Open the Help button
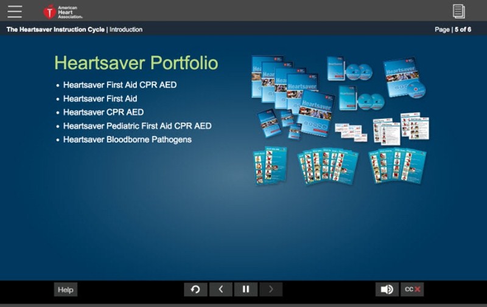The image size is (487, 307). pyautogui.click(x=66, y=289)
